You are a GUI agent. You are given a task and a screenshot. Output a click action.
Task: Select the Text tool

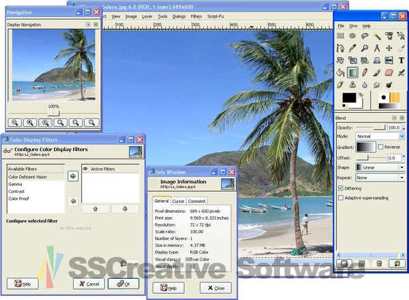click(401, 61)
